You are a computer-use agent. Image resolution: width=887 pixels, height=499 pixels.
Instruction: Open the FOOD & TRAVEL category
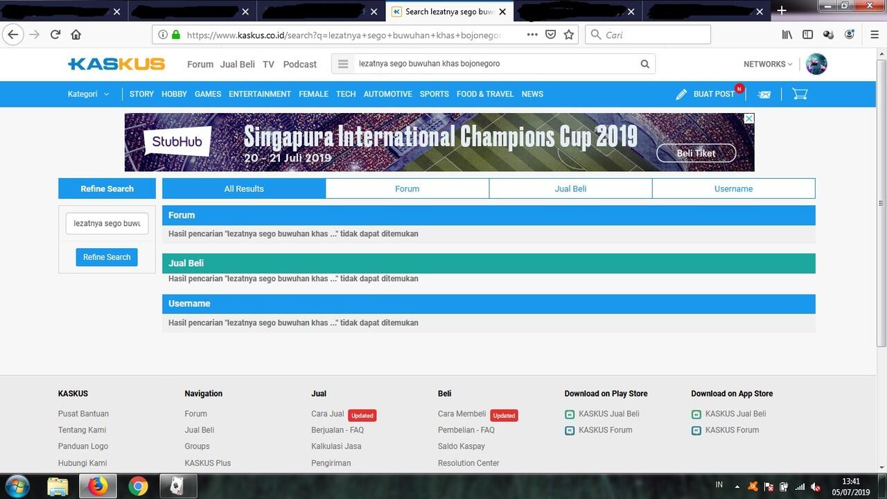[x=485, y=94]
